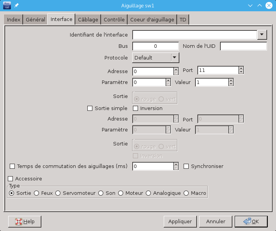The image size is (276, 231).
Task: Expand the Protocole Default dropdown
Action: click(x=175, y=58)
